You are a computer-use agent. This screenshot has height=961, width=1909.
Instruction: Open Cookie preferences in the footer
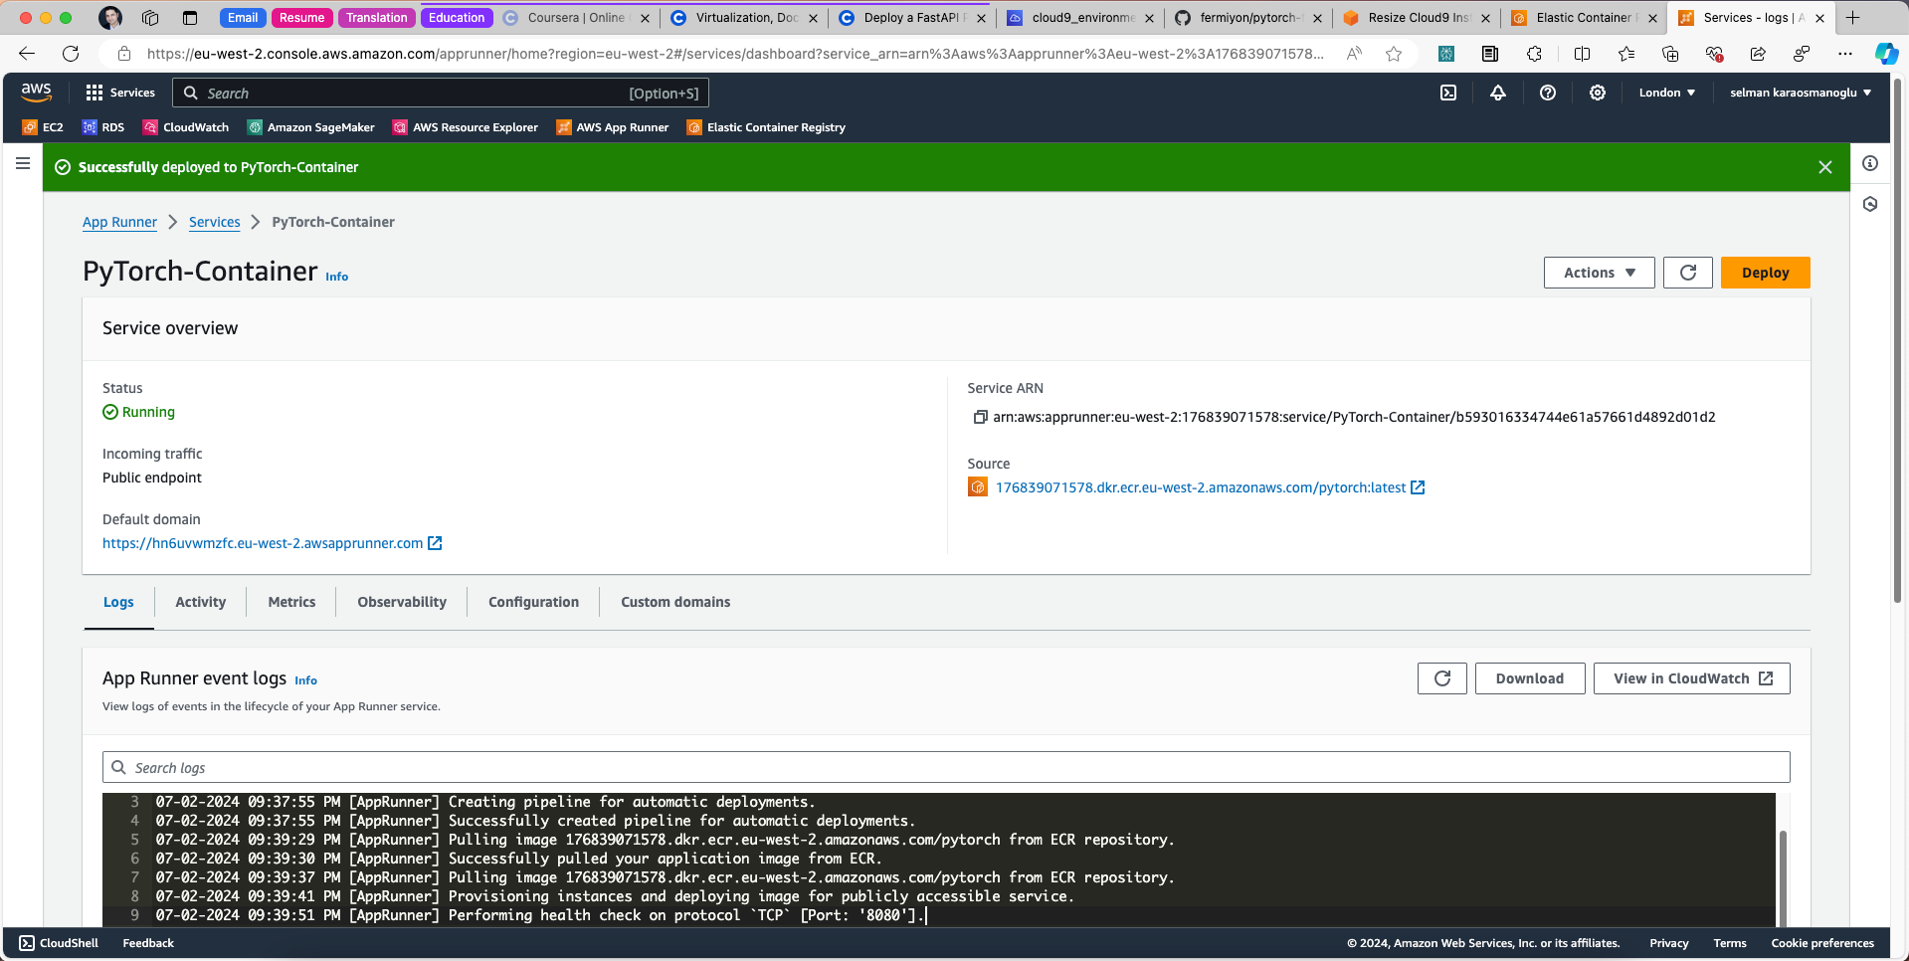(x=1822, y=943)
